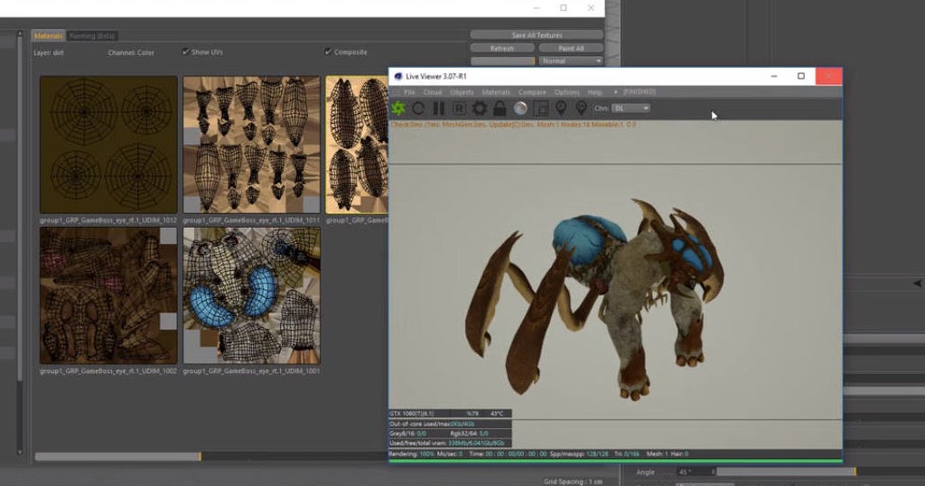
Task: Click the Octane send scene and restart icon
Action: coord(398,108)
